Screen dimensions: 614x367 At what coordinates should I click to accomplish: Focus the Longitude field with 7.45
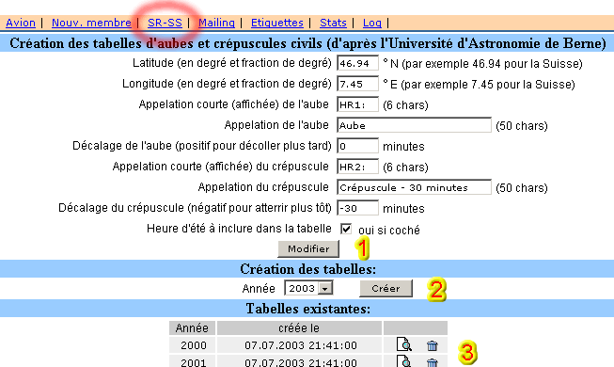click(357, 84)
